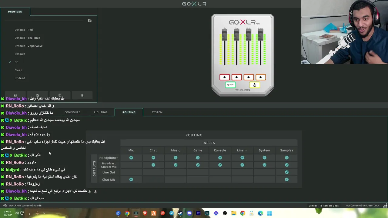The image size is (388, 218).
Task: Switch to the Lighting tab
Action: tap(101, 112)
